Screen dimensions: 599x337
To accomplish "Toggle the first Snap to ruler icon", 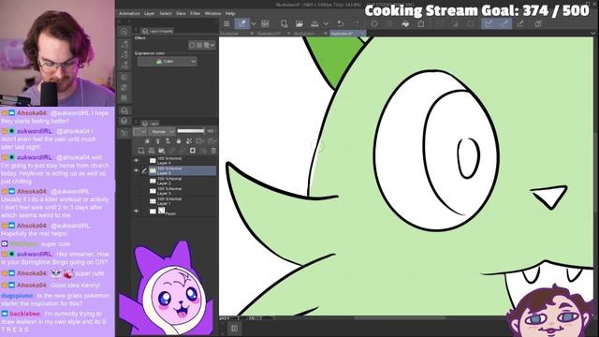I will [489, 23].
